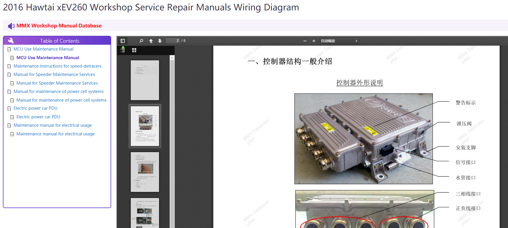
Task: Go to previous page arrow
Action: tap(151, 41)
